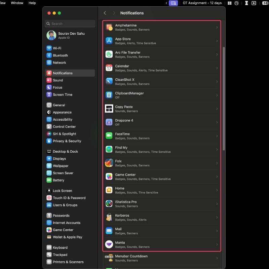Open the Window menu

(x=17, y=3)
